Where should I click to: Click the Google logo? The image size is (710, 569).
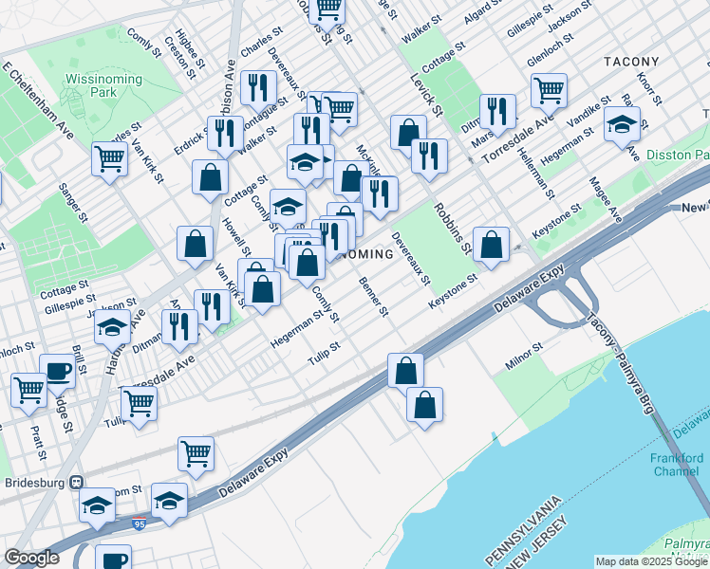31,559
